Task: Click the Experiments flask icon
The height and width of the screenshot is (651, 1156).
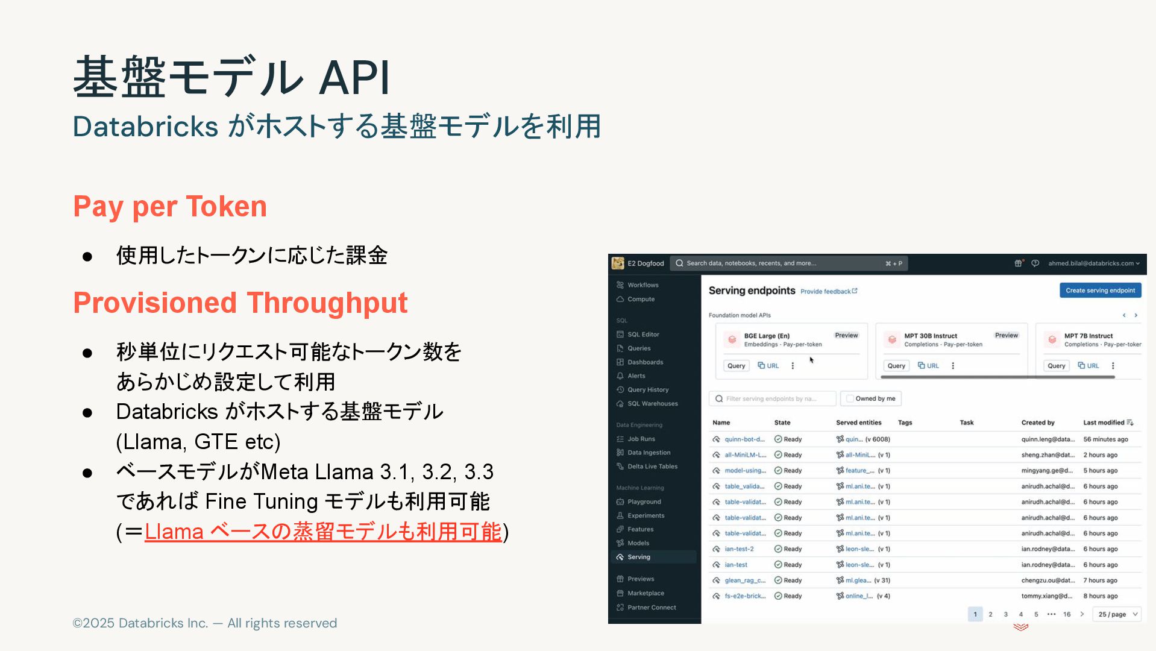Action: click(620, 515)
